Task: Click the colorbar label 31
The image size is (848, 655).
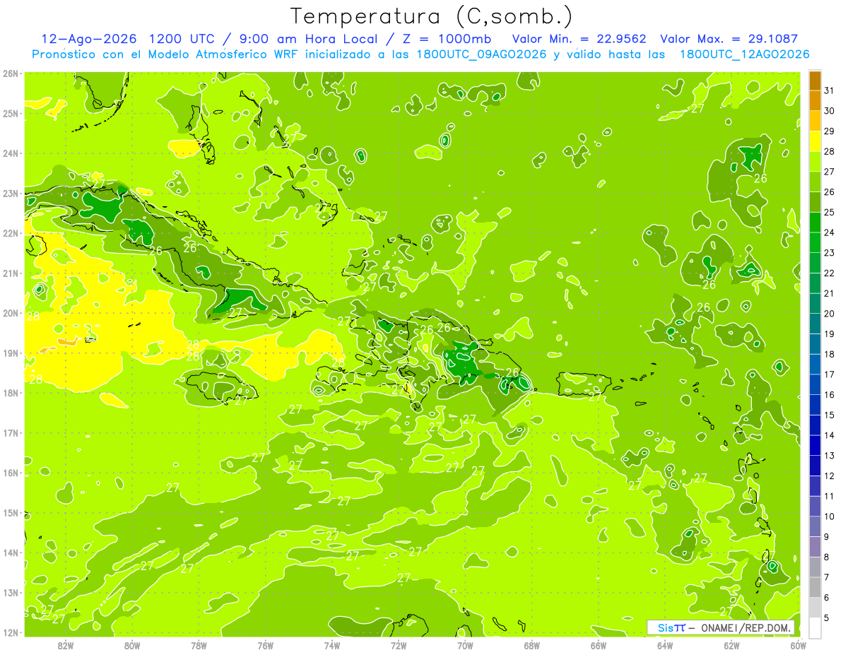Action: click(830, 90)
